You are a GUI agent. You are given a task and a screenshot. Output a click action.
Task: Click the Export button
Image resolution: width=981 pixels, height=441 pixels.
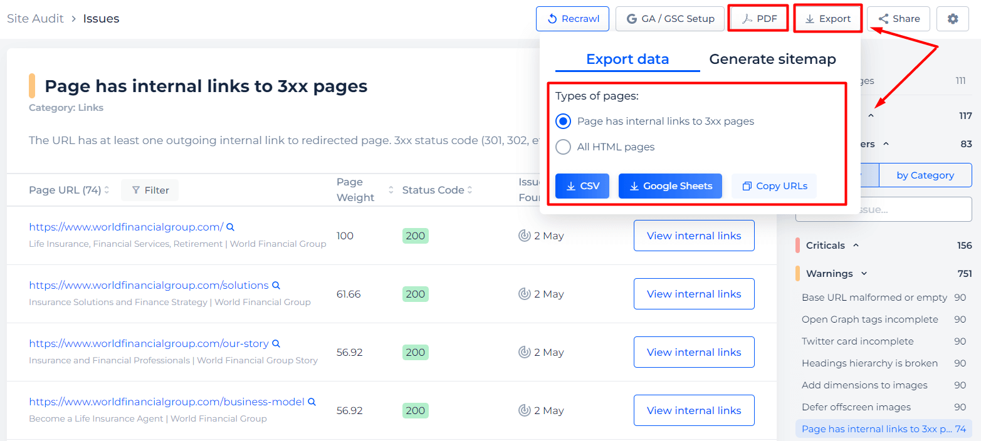point(828,19)
